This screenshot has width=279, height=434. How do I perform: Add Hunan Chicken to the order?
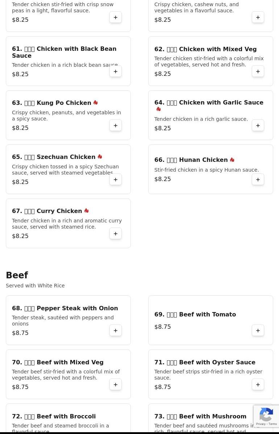pos(258,180)
